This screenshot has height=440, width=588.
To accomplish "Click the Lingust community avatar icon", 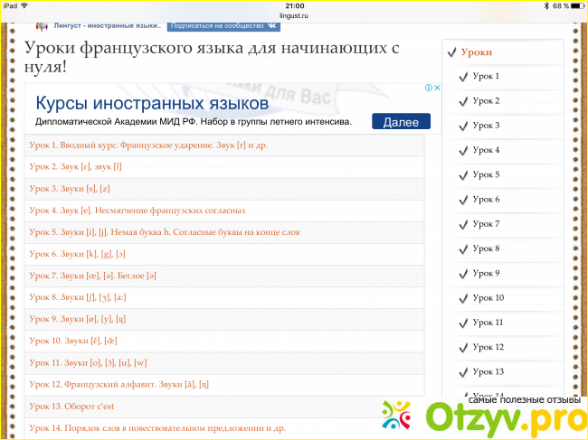I will 41,27.
